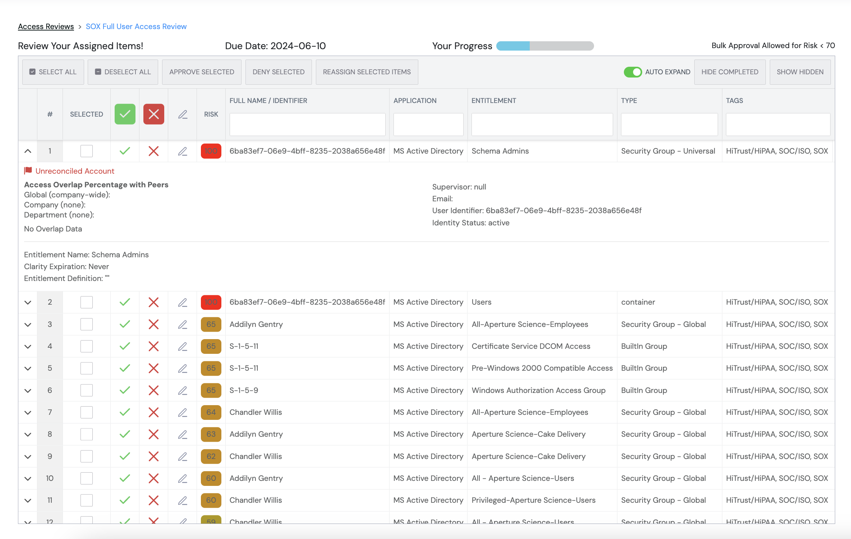This screenshot has height=539, width=851.
Task: Expand row 8 details chevron
Action: (28, 435)
